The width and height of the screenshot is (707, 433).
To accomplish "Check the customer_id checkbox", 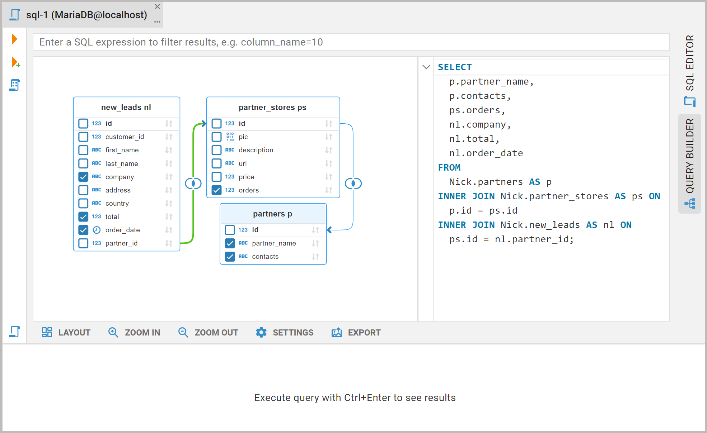I will click(83, 137).
